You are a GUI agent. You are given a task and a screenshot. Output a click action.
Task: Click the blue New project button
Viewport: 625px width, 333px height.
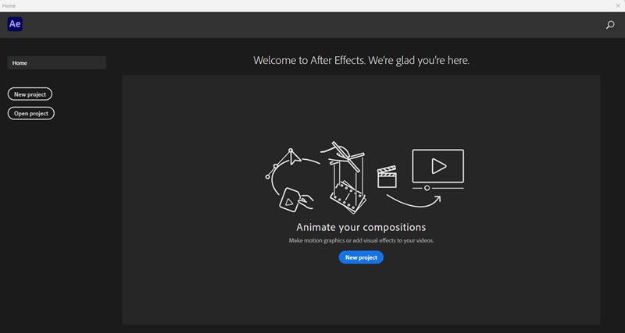(361, 257)
